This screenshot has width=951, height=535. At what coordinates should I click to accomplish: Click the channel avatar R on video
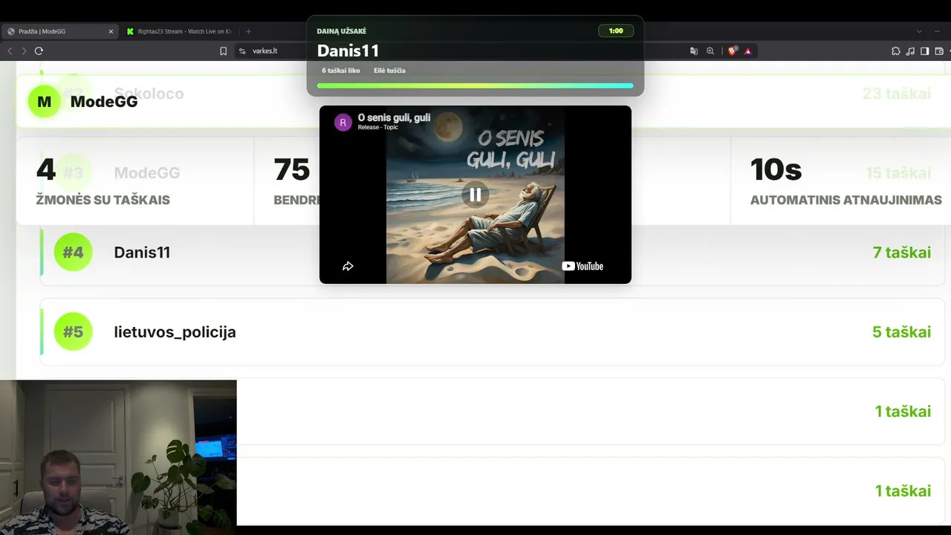coord(343,123)
